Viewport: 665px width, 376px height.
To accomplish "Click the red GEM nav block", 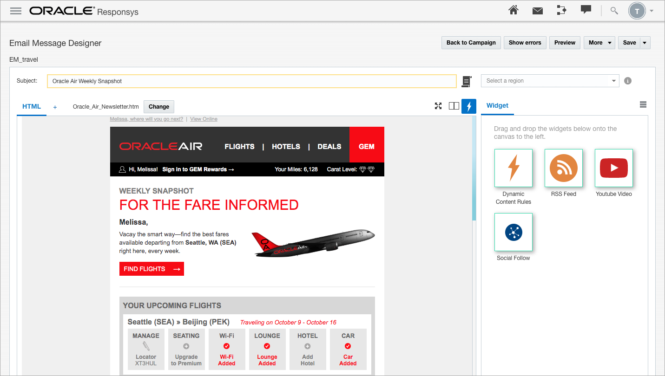I will (x=367, y=145).
